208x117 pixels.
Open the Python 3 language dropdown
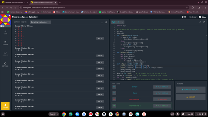point(118,22)
